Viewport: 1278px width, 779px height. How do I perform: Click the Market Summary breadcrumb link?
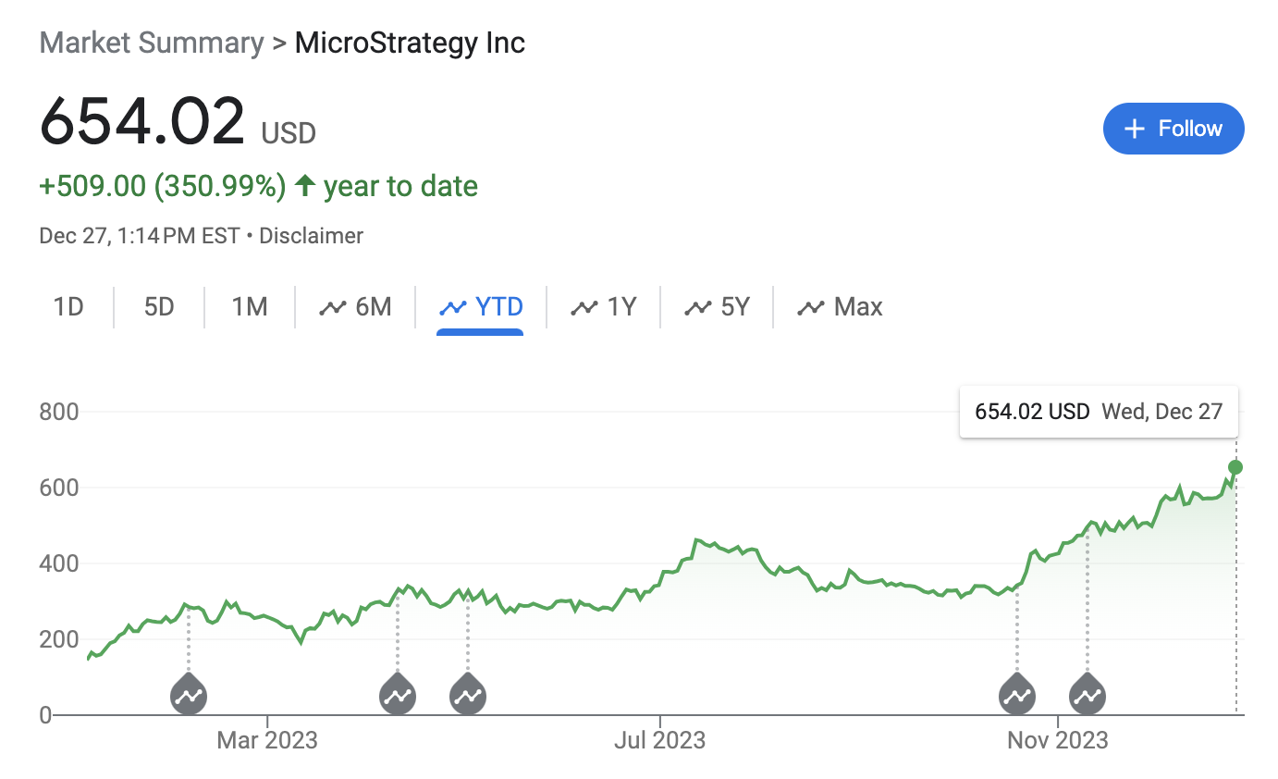pos(152,43)
